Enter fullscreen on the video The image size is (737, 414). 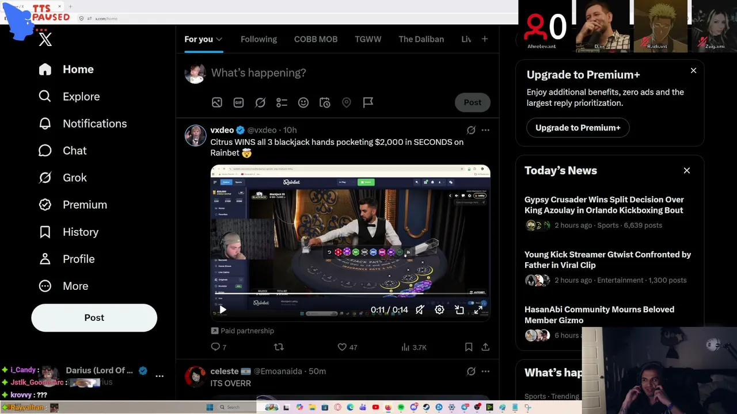(478, 310)
